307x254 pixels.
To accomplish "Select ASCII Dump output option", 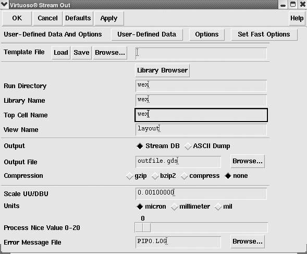I will point(207,146).
